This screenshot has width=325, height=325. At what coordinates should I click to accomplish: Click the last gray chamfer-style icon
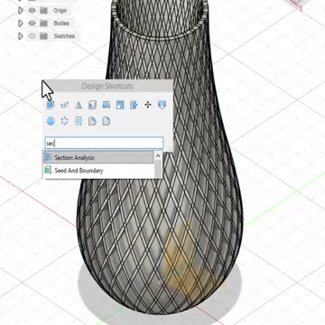coord(106,121)
